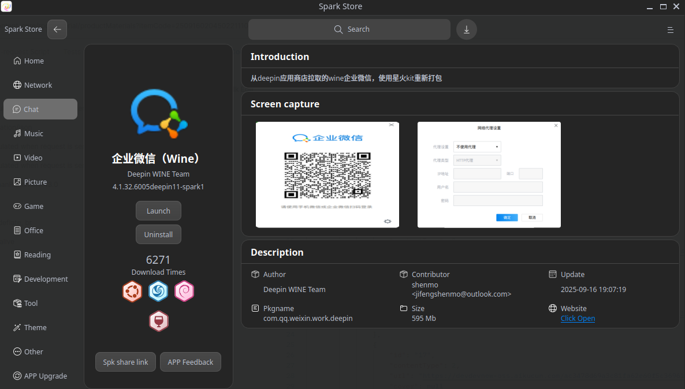This screenshot has height=389, width=685.
Task: Launch the WeCom Wine app
Action: click(158, 211)
